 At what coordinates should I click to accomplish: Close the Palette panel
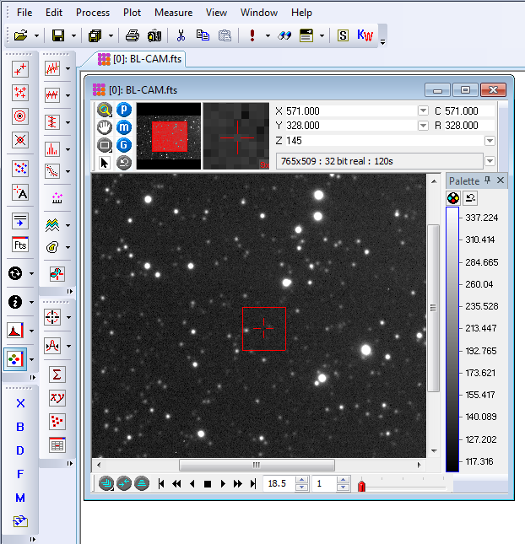click(x=501, y=180)
